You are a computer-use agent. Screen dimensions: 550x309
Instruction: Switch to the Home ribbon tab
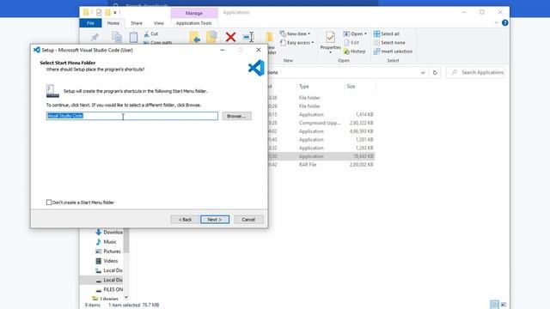(x=113, y=23)
